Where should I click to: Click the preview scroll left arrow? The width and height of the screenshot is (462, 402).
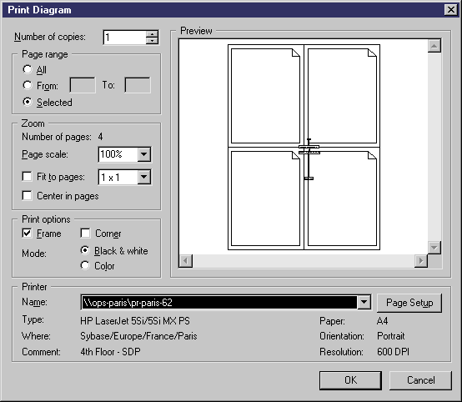point(185,261)
